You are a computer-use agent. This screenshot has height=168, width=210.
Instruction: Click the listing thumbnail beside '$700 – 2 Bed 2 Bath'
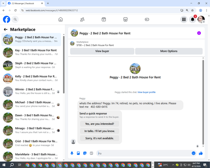pos(72,43)
